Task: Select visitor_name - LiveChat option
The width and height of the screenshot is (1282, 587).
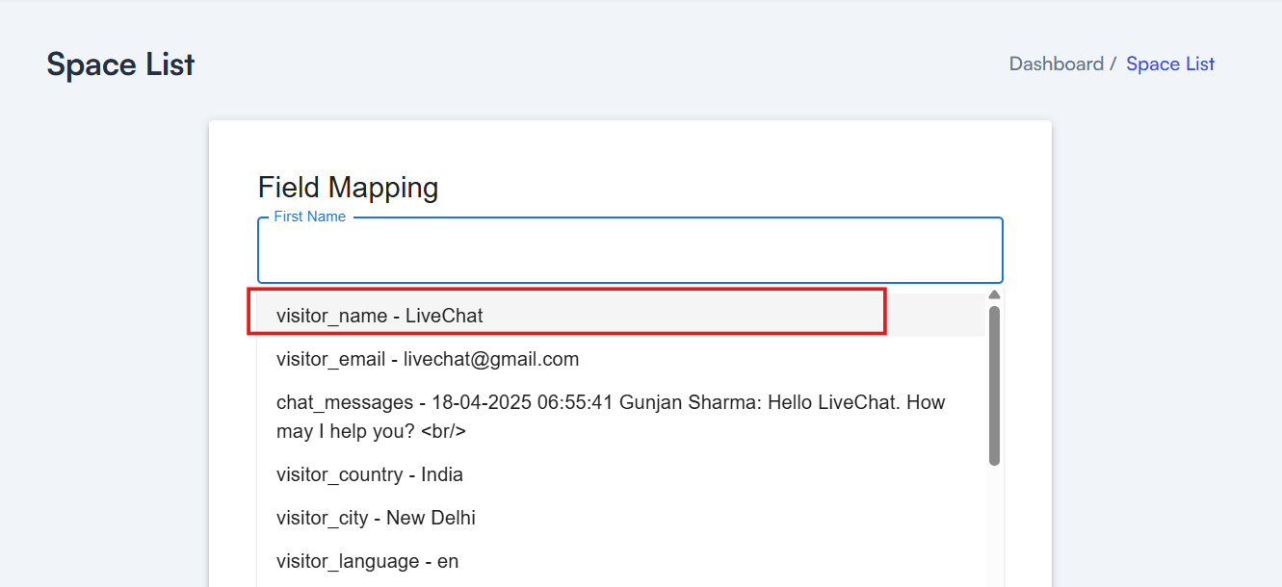Action: (621, 316)
